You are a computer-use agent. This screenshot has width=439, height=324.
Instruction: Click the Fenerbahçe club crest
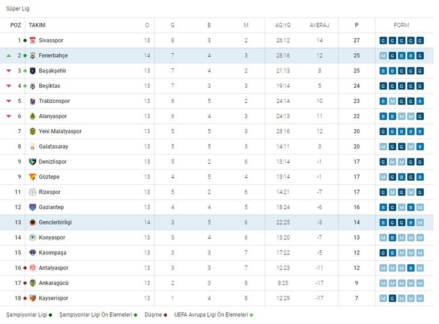pyautogui.click(x=33, y=56)
